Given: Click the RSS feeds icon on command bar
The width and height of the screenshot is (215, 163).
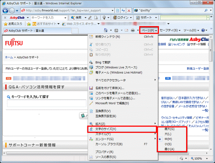Looking at the screenshot, I should coord(116,31).
